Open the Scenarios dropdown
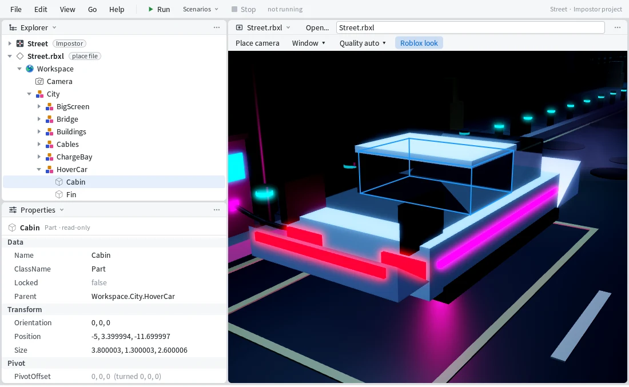The image size is (629, 387). [x=201, y=9]
